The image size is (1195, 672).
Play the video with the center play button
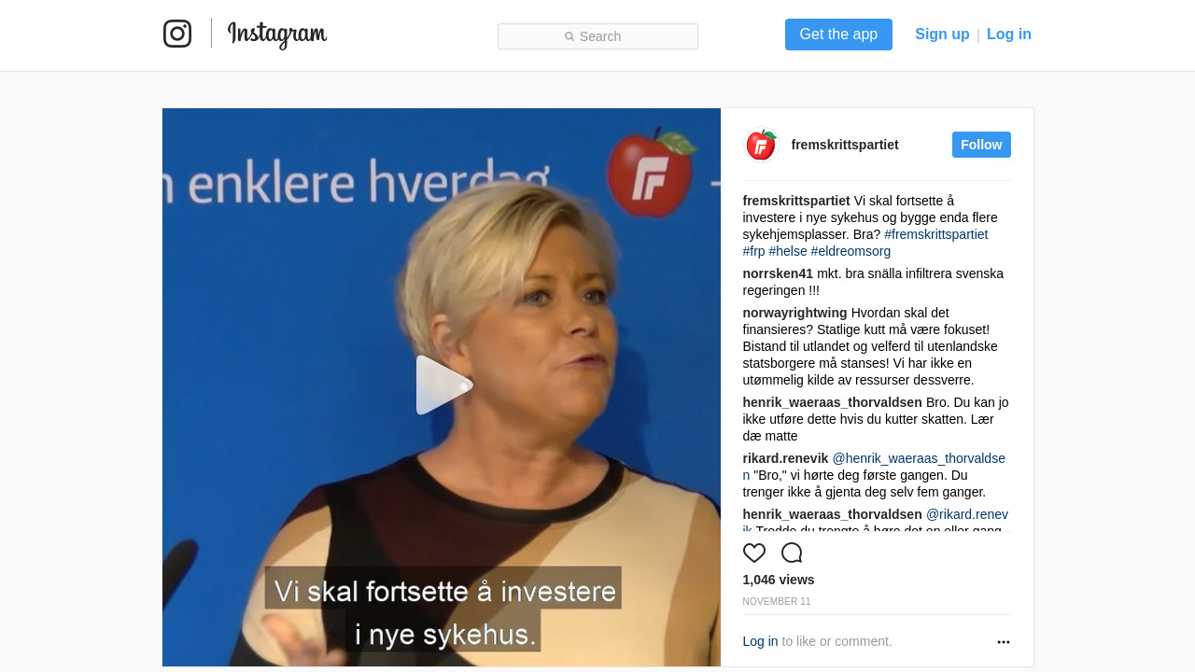click(444, 385)
